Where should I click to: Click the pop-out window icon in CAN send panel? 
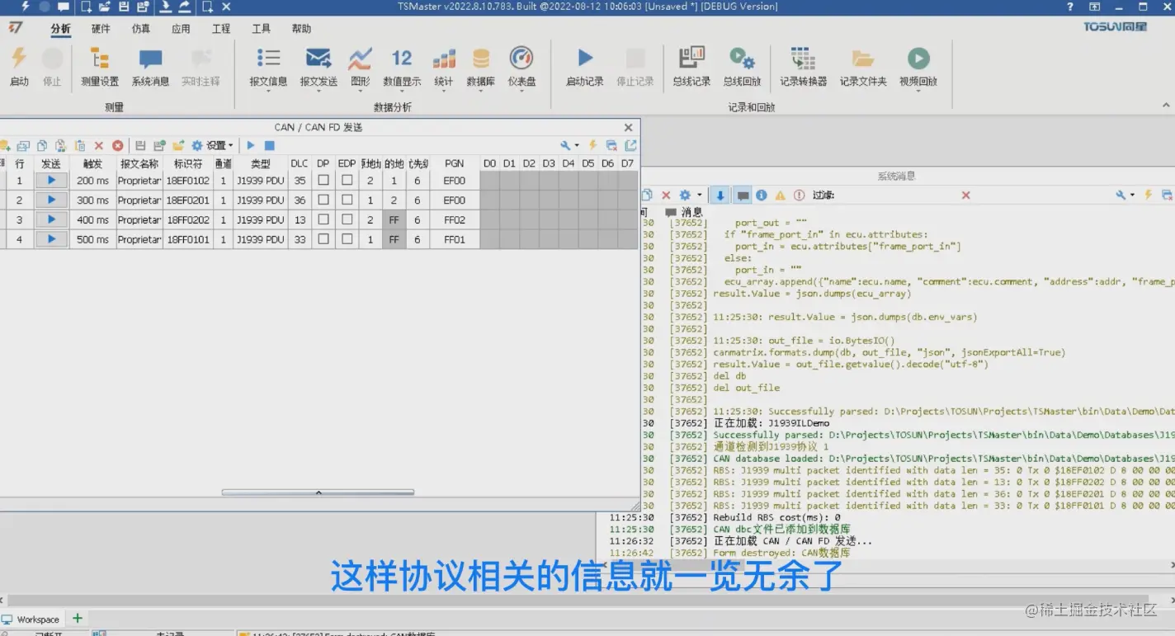click(630, 145)
